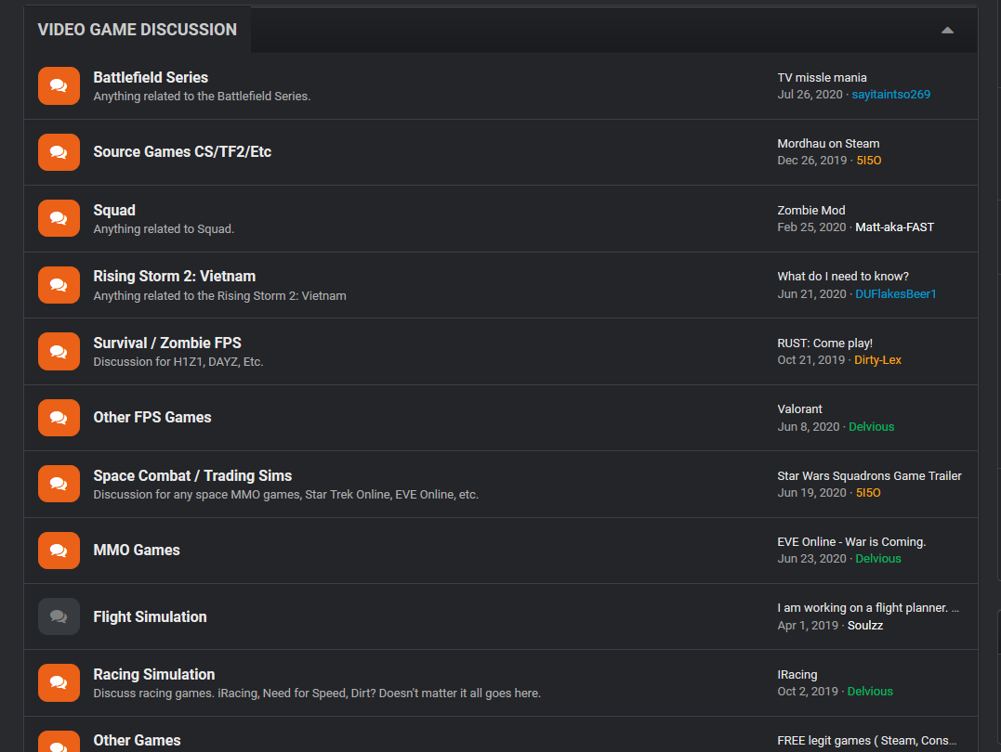Click the MMO Games forum icon
Viewport: 1001px width, 752px height.
click(59, 550)
